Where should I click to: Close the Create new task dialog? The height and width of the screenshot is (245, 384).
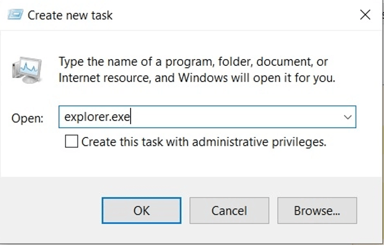pos(365,15)
